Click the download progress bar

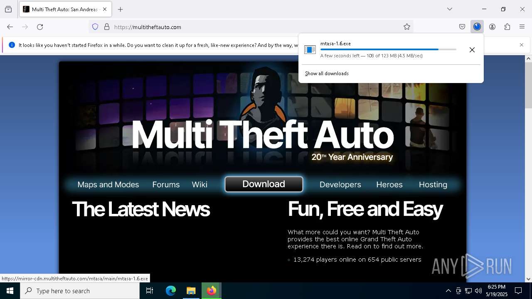pos(388,49)
